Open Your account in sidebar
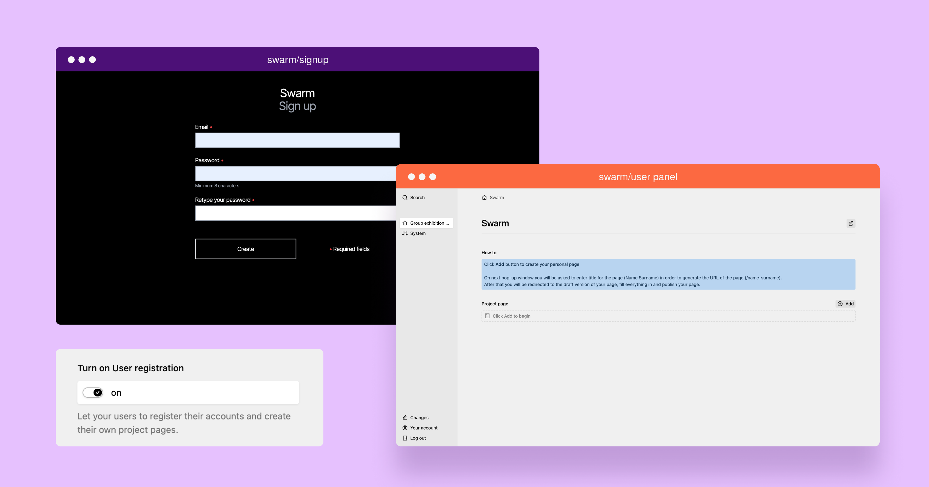 pos(423,428)
